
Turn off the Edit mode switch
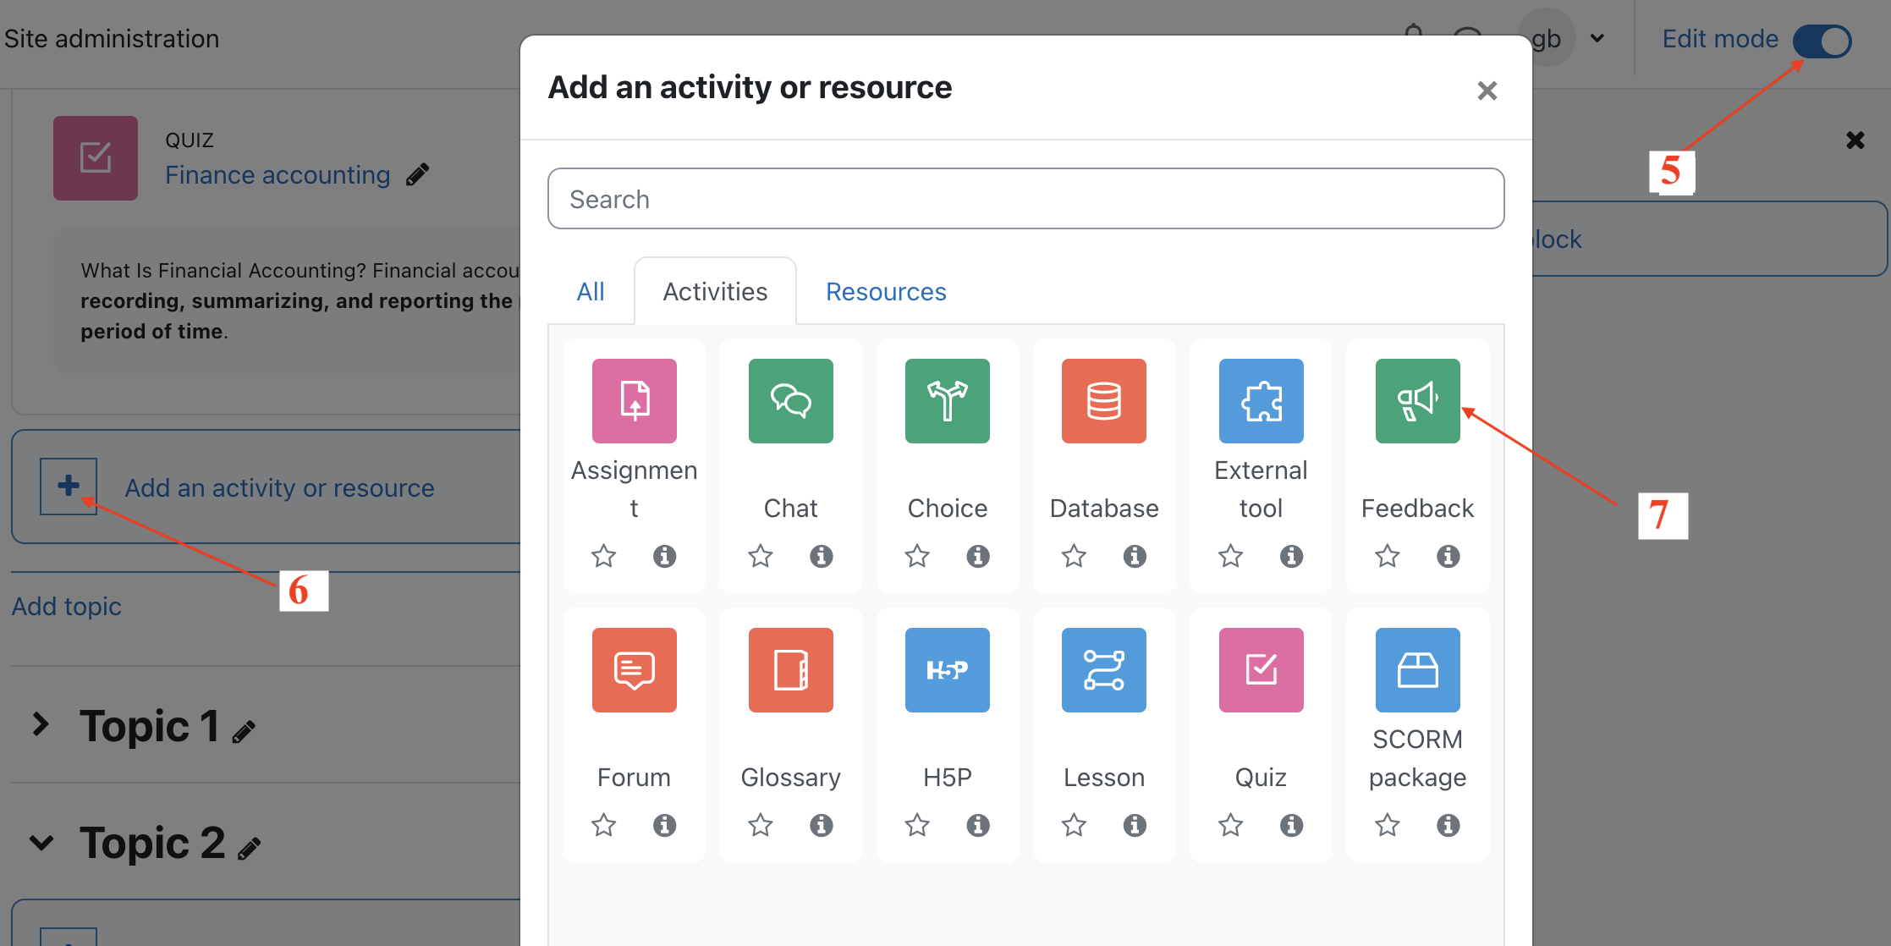tap(1822, 41)
